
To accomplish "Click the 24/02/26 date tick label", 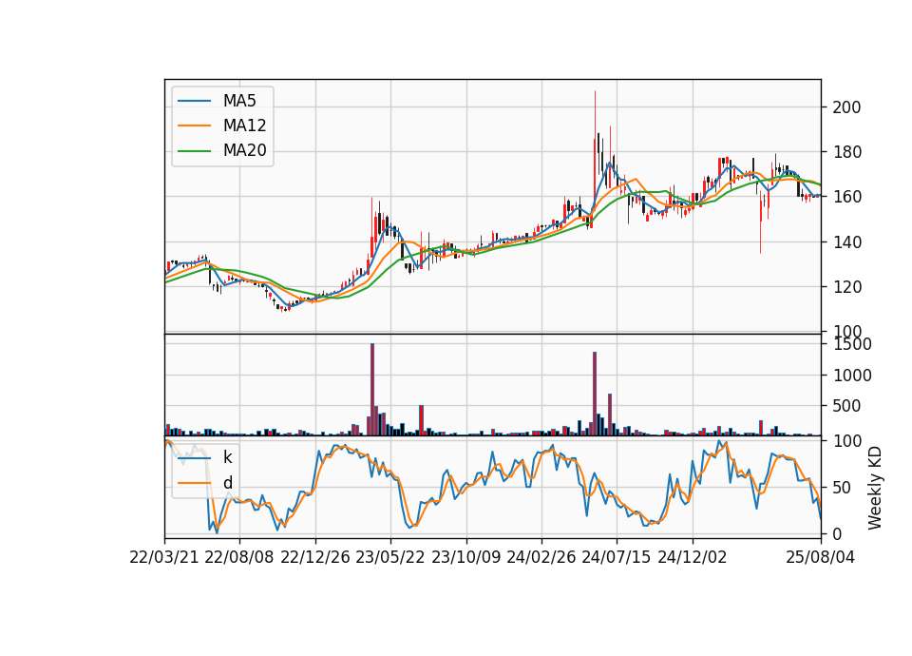I will tap(541, 558).
